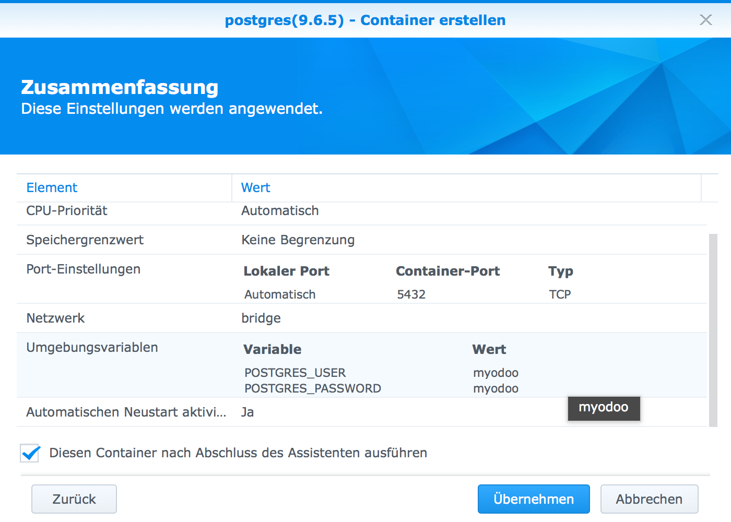This screenshot has width=731, height=522.
Task: Click the TCP port type value
Action: pos(560,294)
